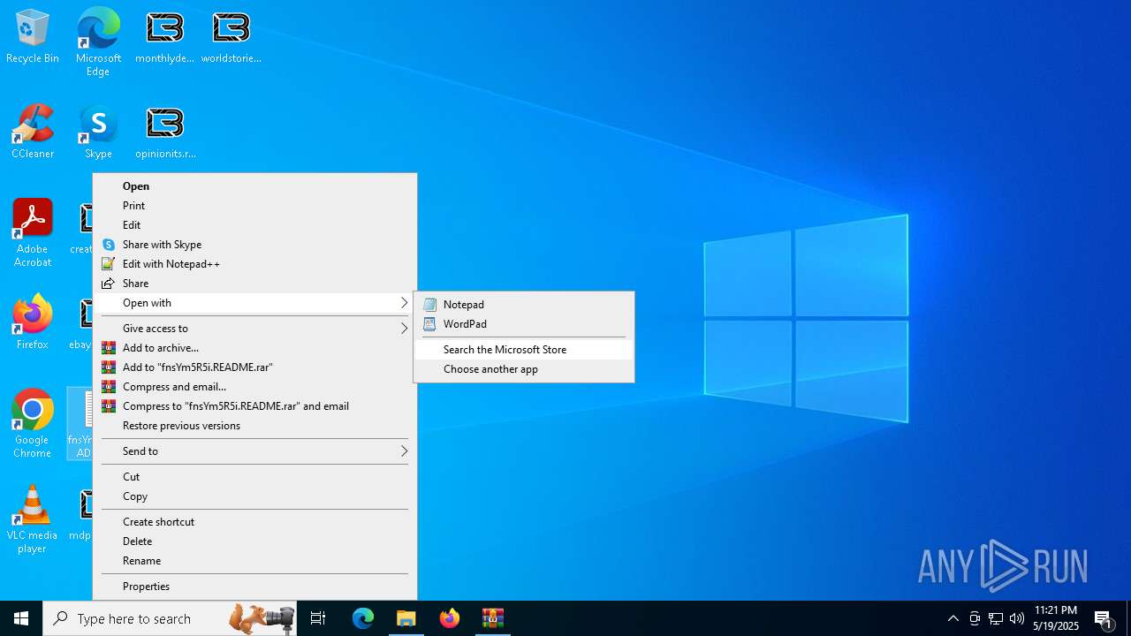This screenshot has height=636, width=1131.
Task: Open Task View from the taskbar
Action: coord(318,618)
